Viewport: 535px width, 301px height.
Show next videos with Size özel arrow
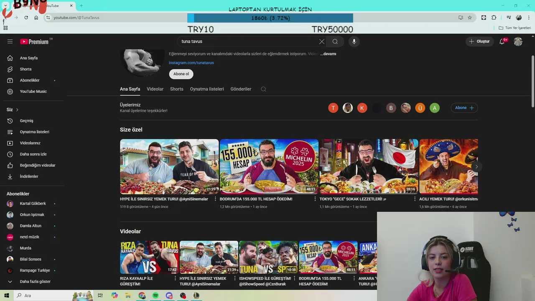point(476,167)
